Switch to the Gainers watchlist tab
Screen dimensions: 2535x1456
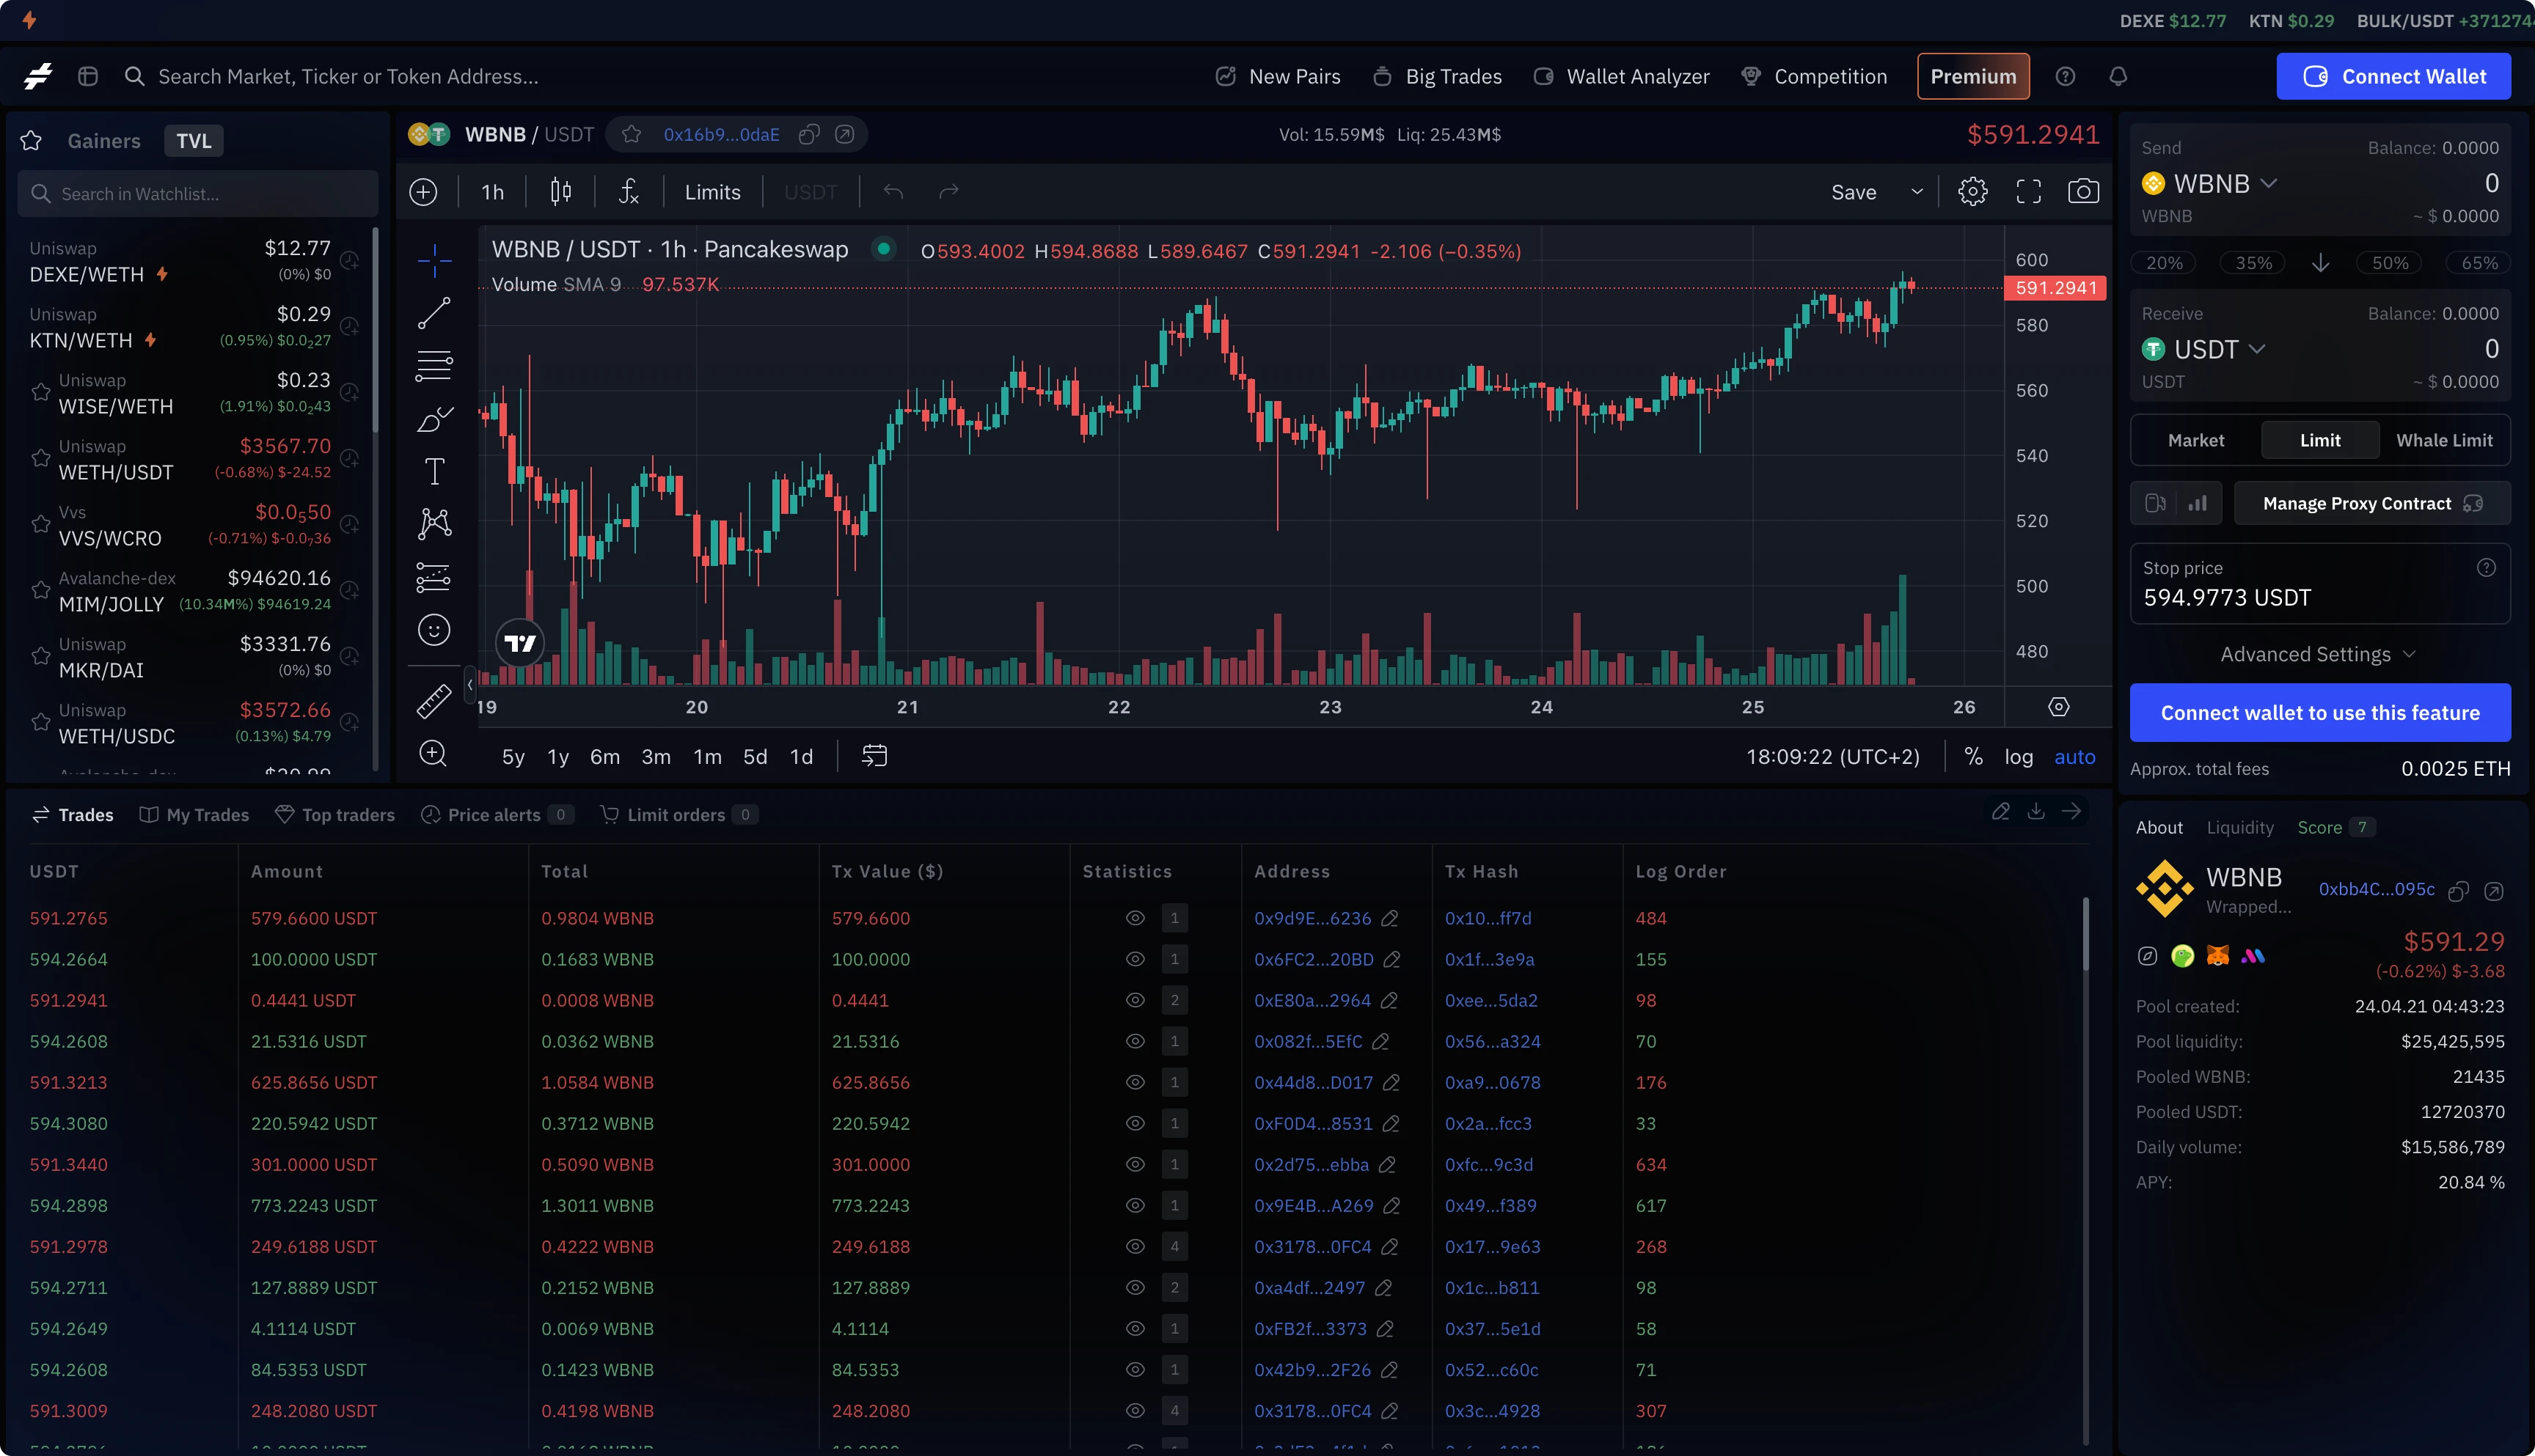[x=104, y=141]
